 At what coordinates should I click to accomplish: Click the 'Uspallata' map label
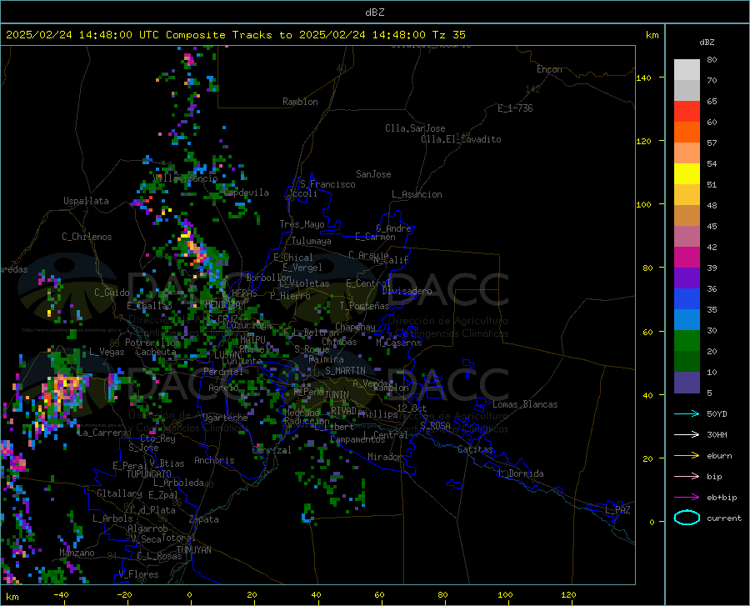(x=86, y=202)
